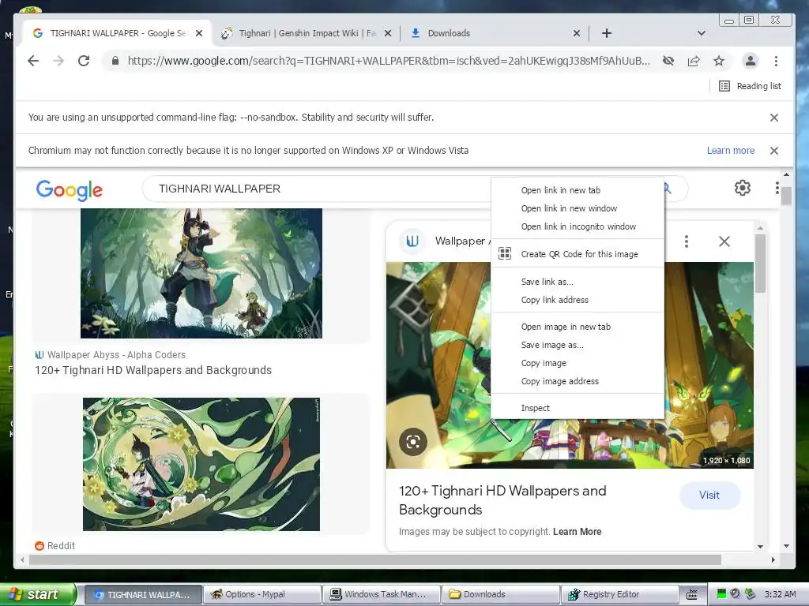The height and width of the screenshot is (606, 809).
Task: Open the Reading list panel
Action: point(751,86)
